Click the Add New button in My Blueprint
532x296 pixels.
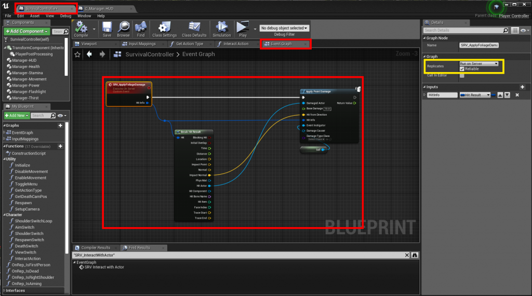pyautogui.click(x=16, y=115)
